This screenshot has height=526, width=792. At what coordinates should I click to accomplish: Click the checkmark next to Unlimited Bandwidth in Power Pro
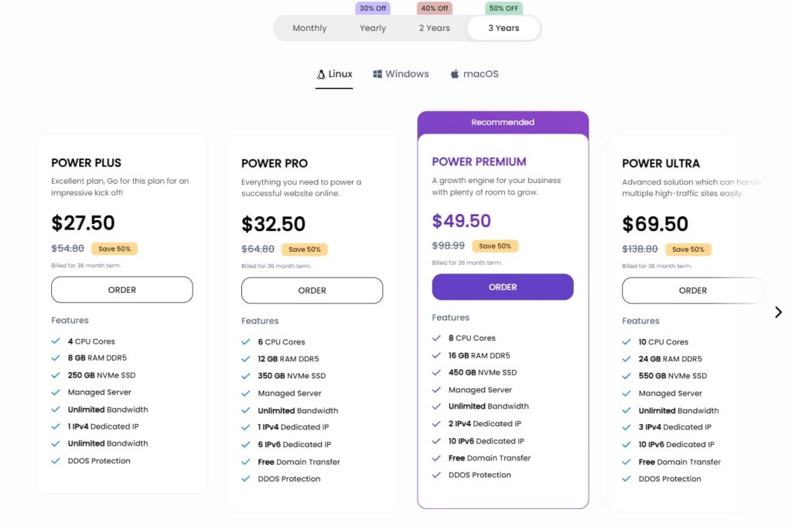pos(246,409)
